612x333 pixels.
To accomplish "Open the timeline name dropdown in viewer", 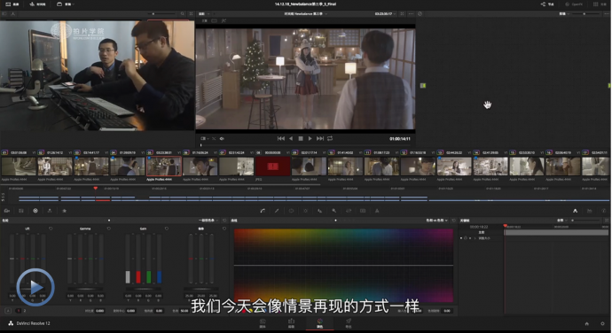I will tap(306, 13).
